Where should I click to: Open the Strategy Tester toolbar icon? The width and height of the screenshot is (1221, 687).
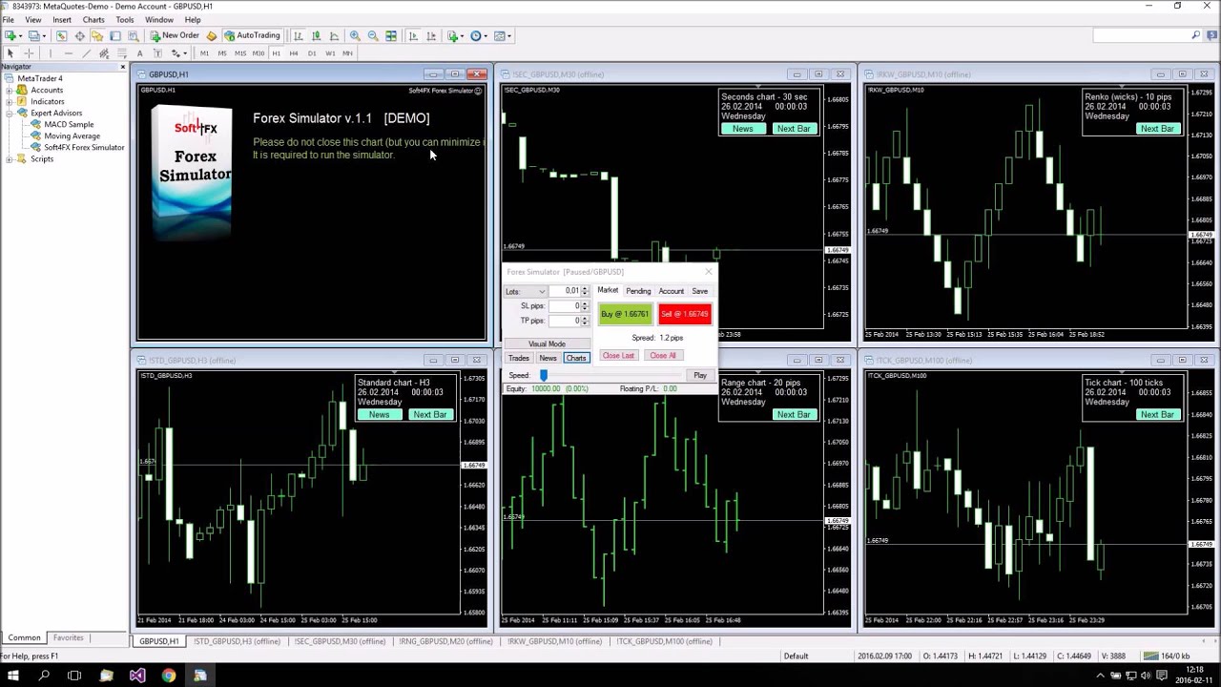pyautogui.click(x=134, y=35)
